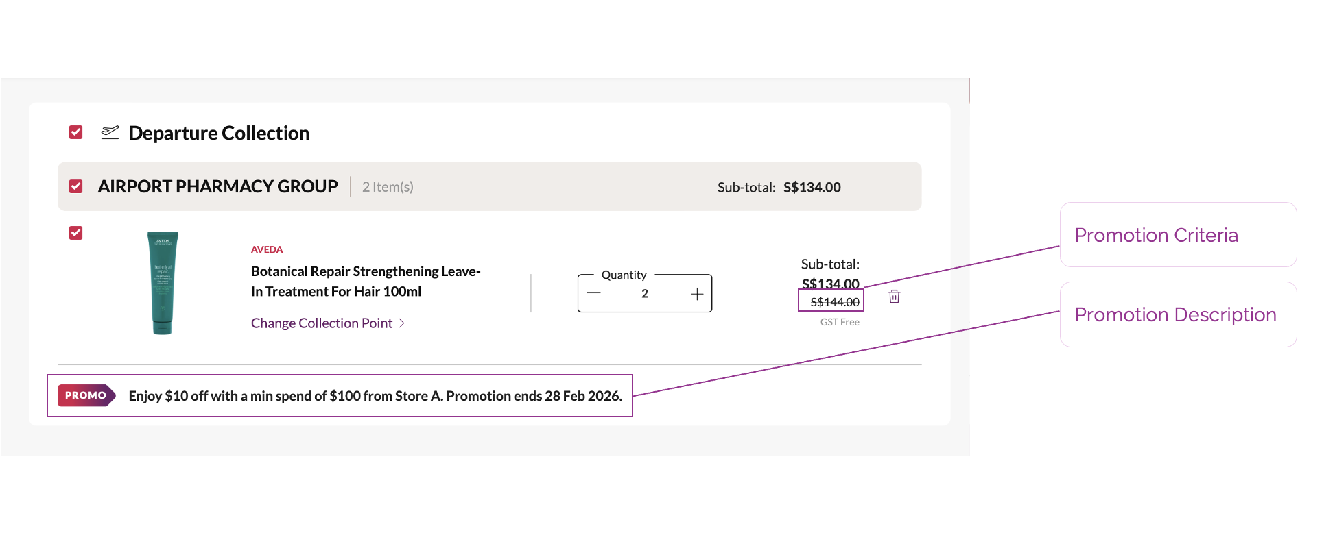Click the promo text about $10 off
This screenshot has height=548, width=1324.
pyautogui.click(x=375, y=396)
